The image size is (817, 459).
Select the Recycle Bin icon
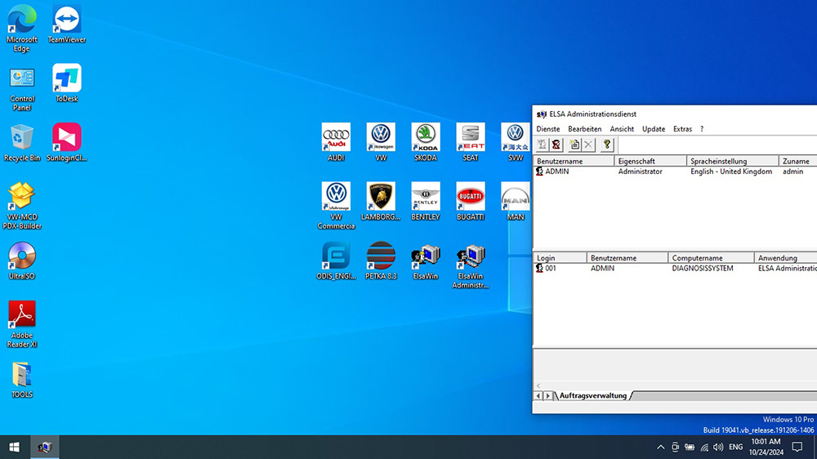22,142
